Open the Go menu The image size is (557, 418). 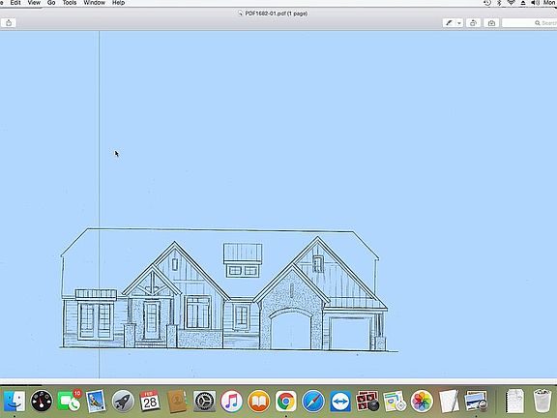51,3
